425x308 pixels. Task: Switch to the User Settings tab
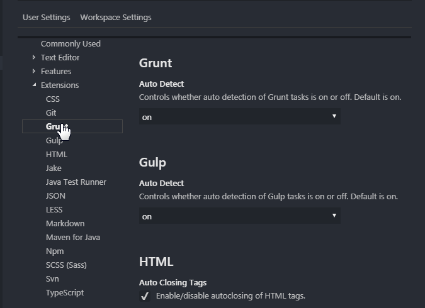(x=47, y=18)
